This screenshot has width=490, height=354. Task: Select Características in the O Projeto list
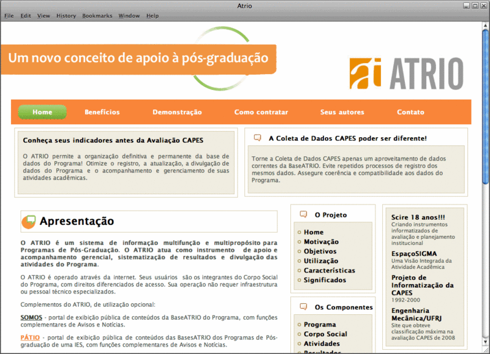(329, 270)
